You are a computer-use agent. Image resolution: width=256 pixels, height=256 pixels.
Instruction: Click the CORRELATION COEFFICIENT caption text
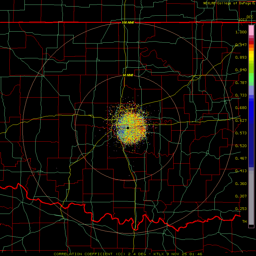(x=83, y=254)
